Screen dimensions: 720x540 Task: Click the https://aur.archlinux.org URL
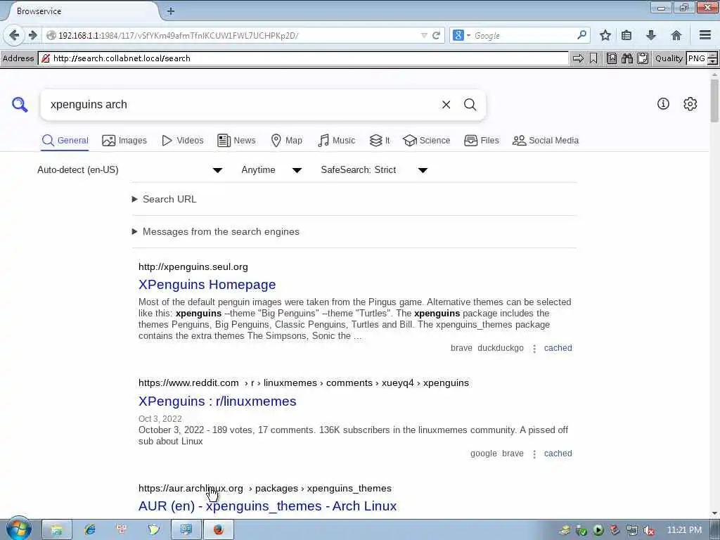tap(191, 489)
